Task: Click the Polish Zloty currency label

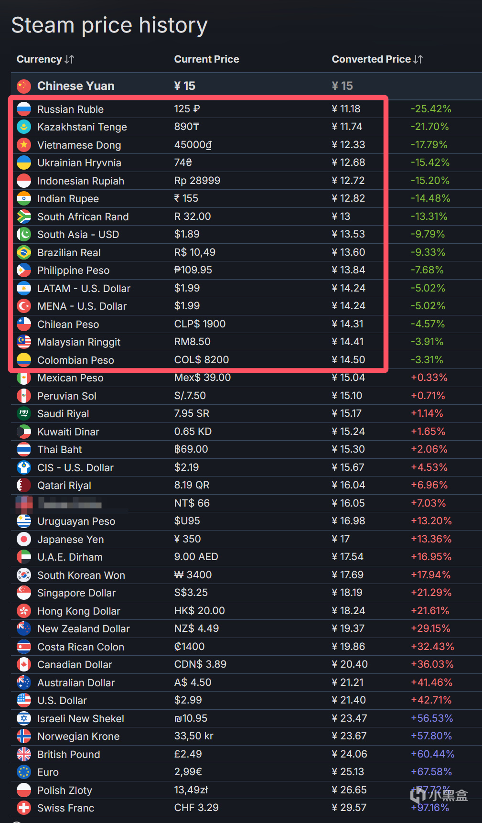Action: [64, 790]
